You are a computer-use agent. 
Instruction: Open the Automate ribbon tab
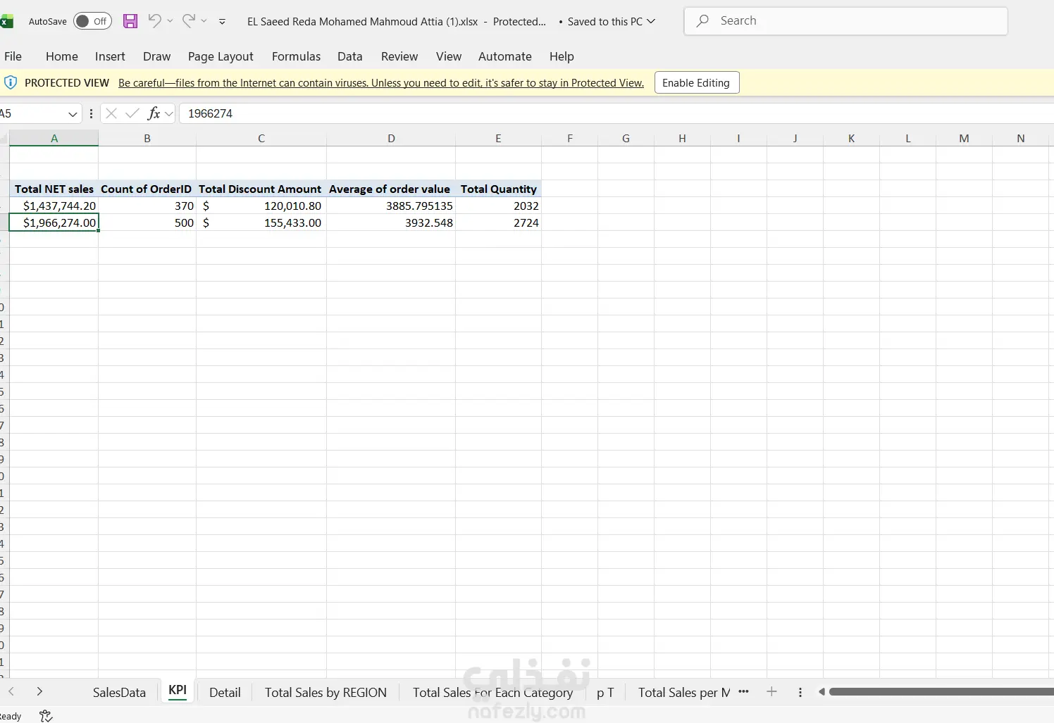click(x=505, y=56)
